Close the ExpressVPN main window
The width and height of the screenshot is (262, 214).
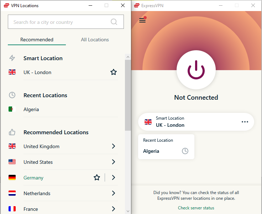pos(253,5)
